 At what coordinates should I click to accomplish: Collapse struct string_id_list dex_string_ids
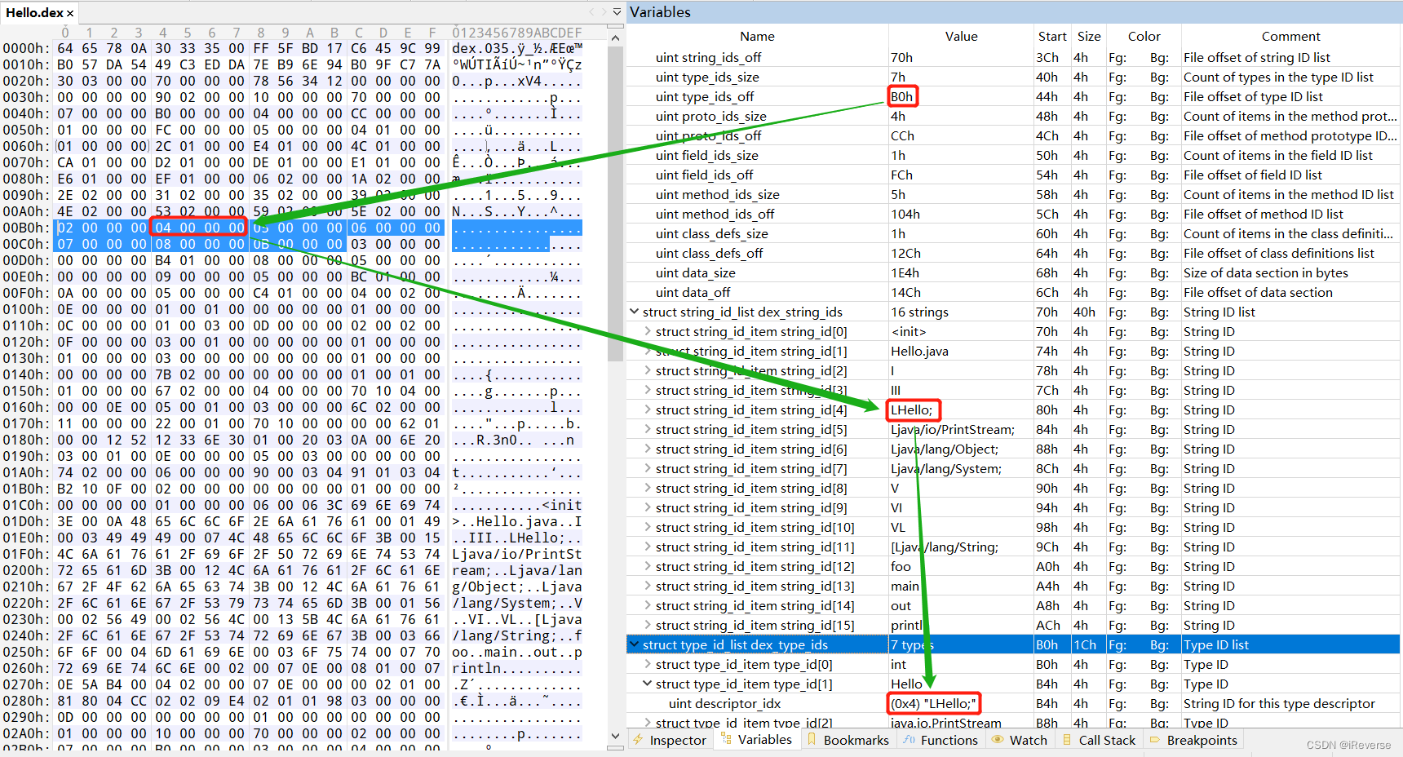pos(635,312)
